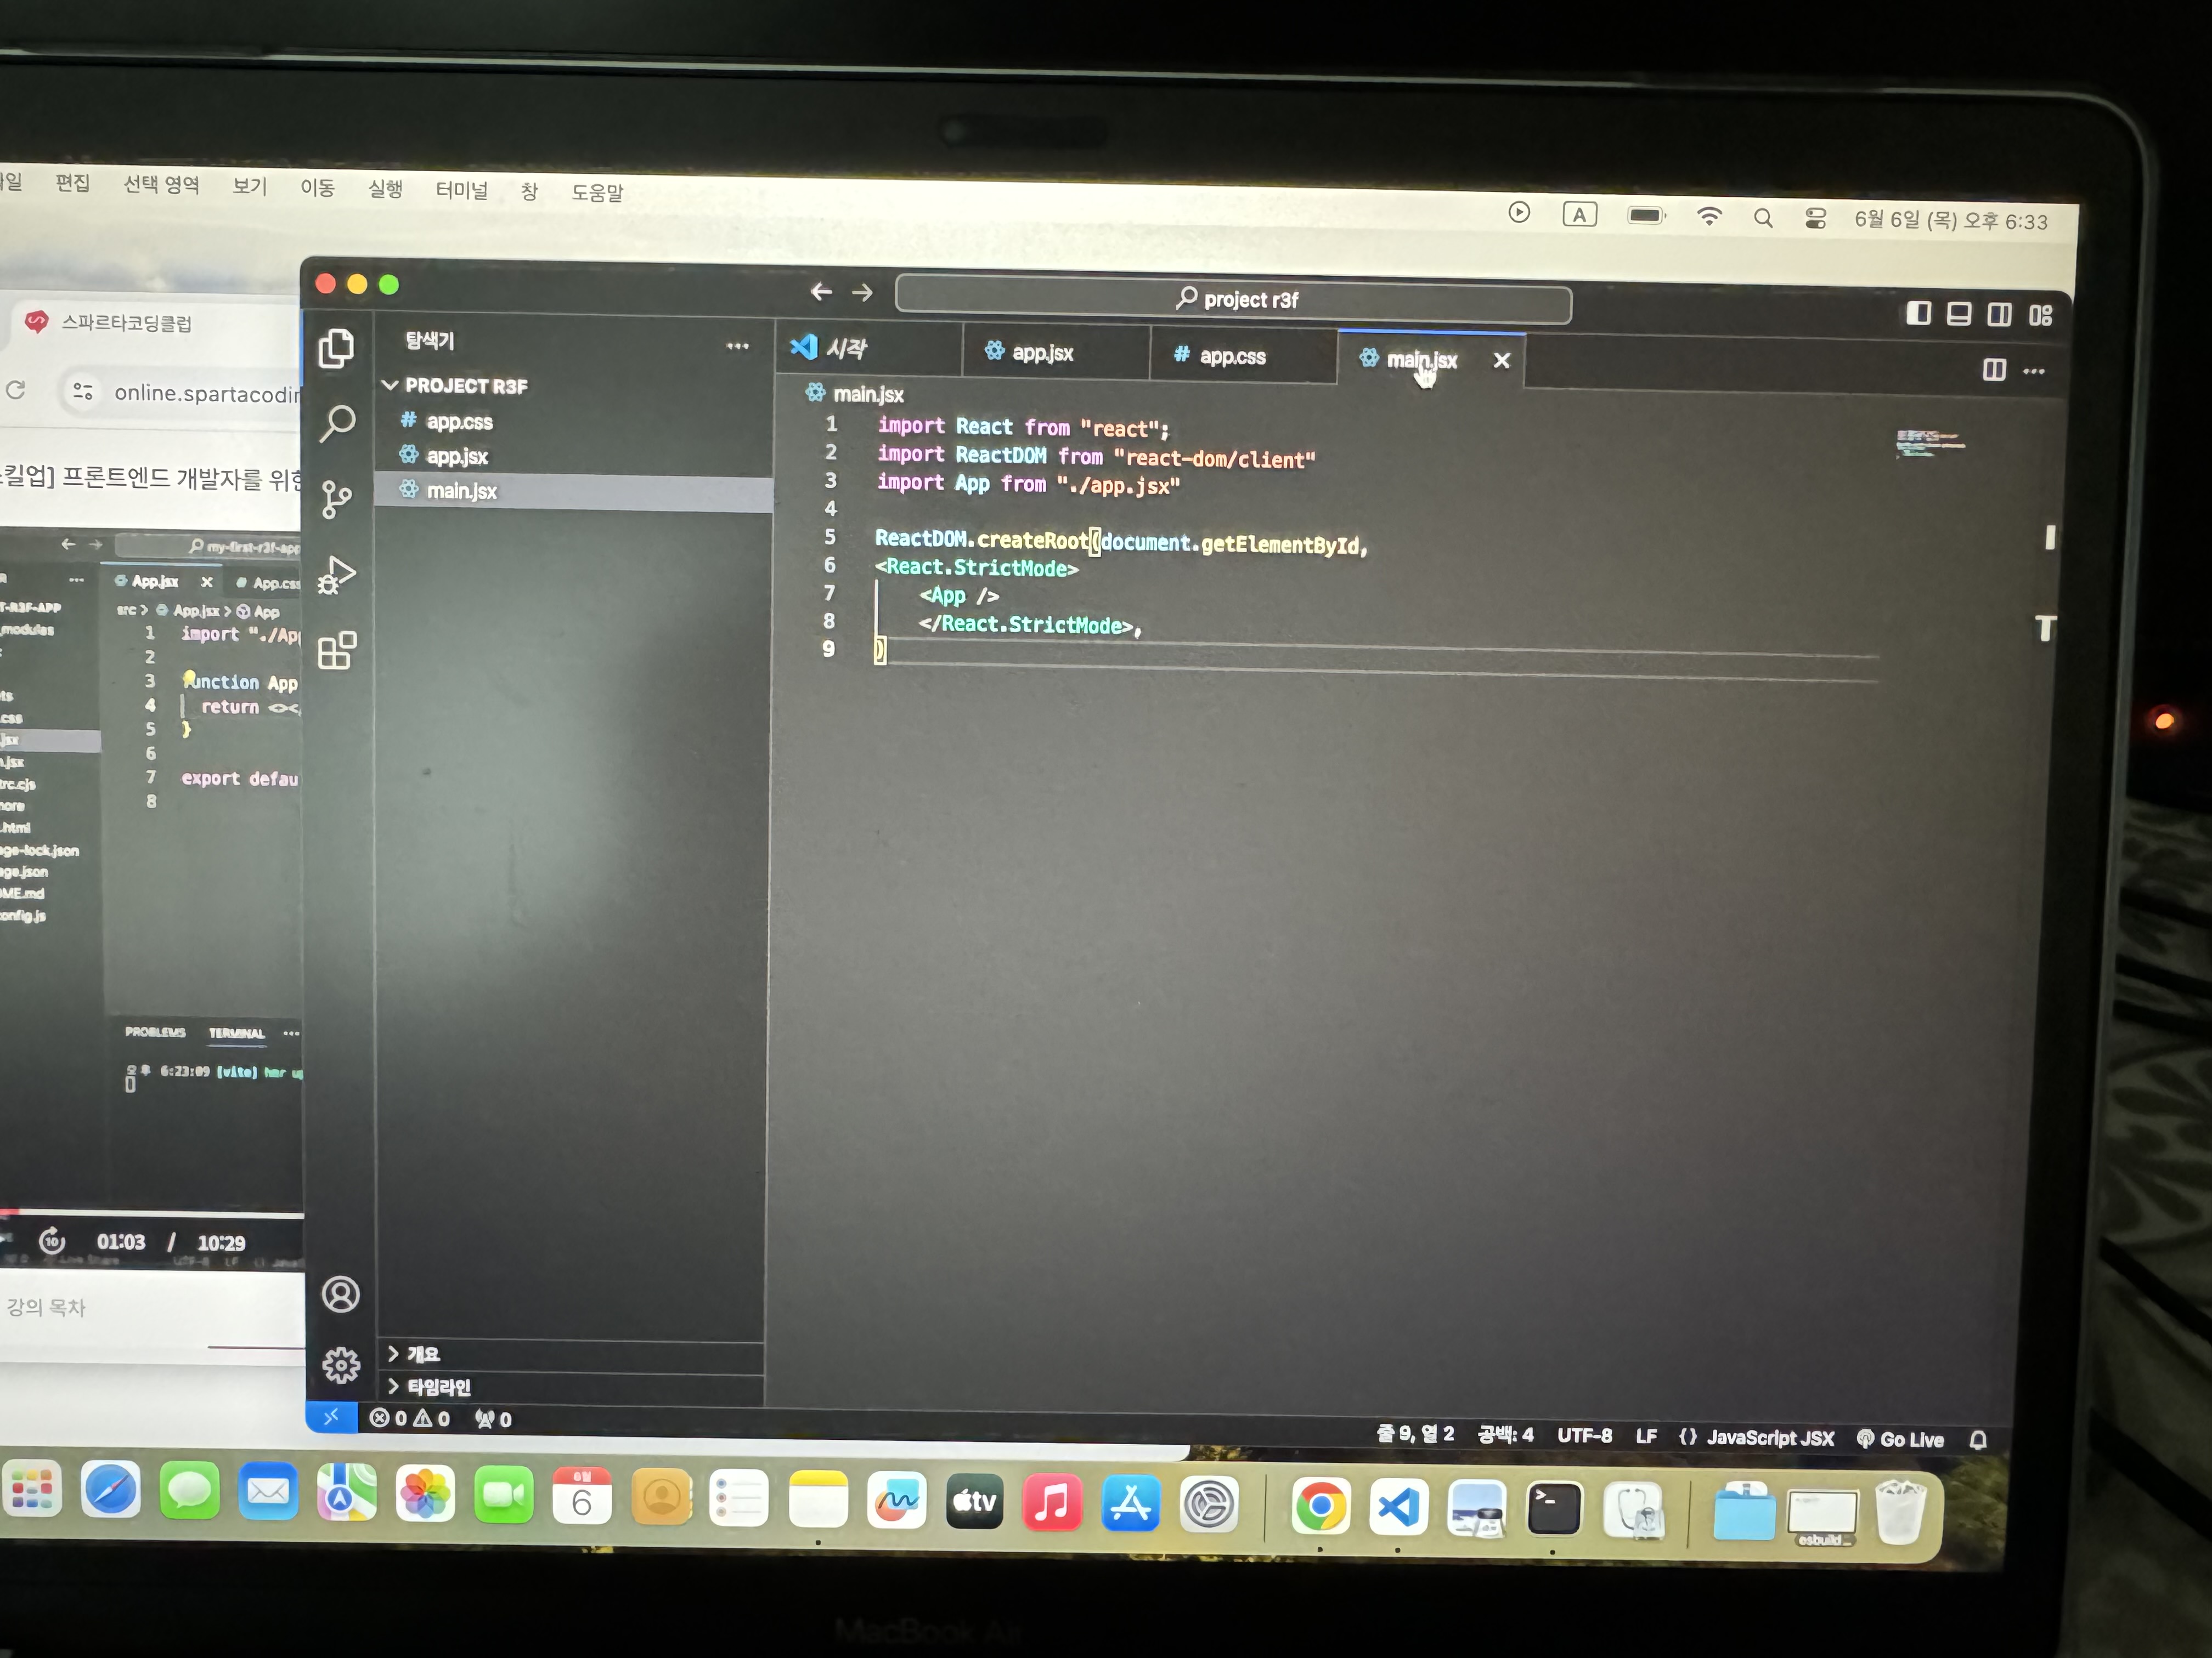Change the UTF-8 file encoding
The height and width of the screenshot is (1658, 2212).
click(1584, 1435)
